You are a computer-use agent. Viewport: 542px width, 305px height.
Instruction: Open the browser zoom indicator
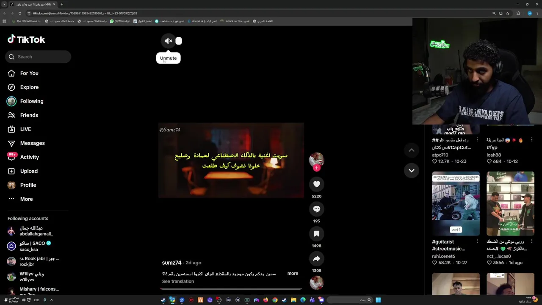tap(494, 13)
